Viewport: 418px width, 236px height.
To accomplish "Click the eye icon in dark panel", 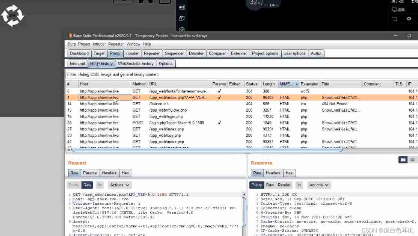I will (409, 19).
